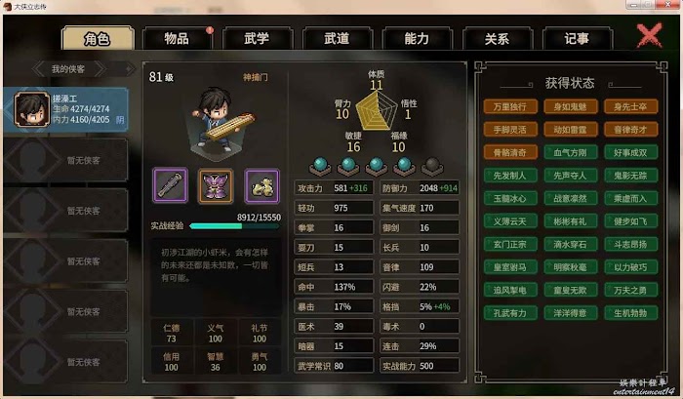Open the 物品 items tab

pos(177,38)
